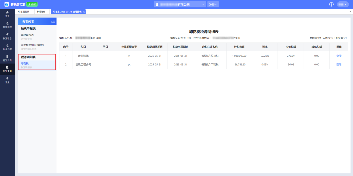Viewport: 353px width, 176px height.
Task: Close the 印花税-2025-05-31-查看报表 tab
Action: coord(84,12)
